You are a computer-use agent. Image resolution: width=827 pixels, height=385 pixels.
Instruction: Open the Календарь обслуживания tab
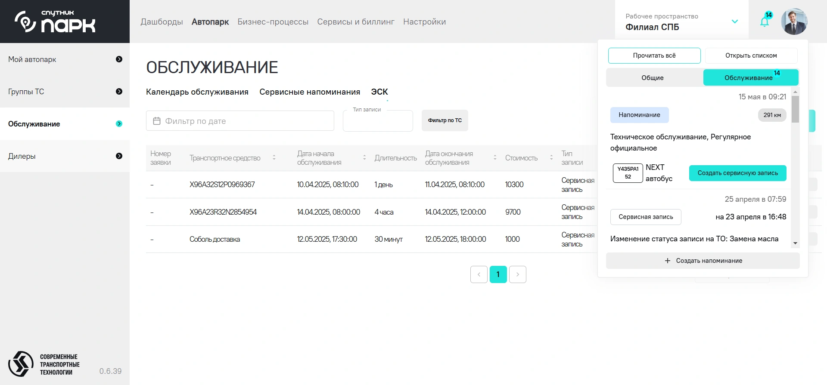197,92
